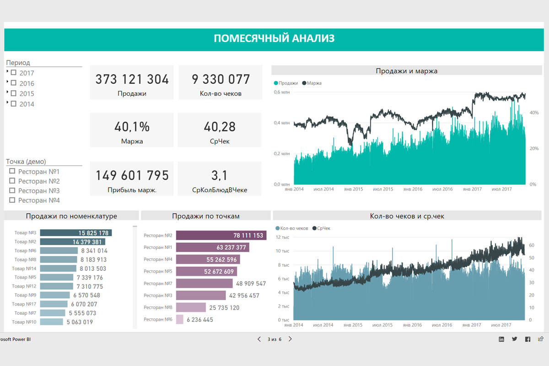Check the 2017 period checkbox
This screenshot has width=549, height=366.
click(14, 73)
